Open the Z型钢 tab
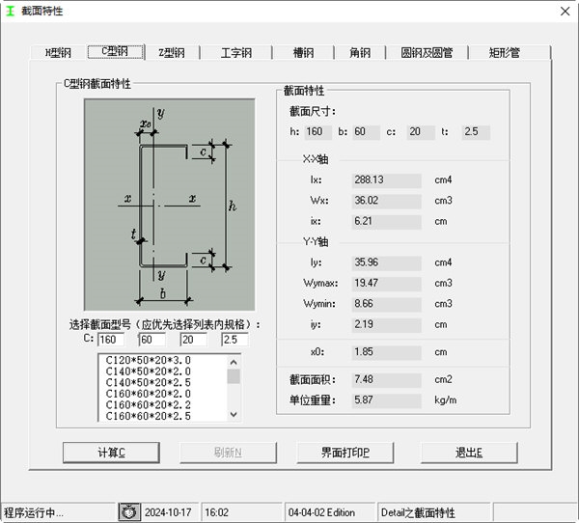Screen dimensions: 579x523 click(x=172, y=53)
